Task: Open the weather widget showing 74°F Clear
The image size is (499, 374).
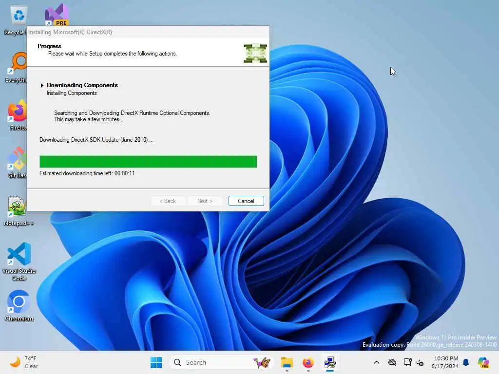Action: coord(23,362)
